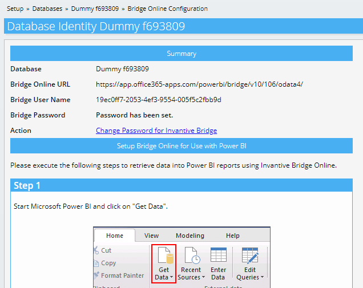363x288 pixels.
Task: Open the Edit Queries dropdown arrow
Action: [x=263, y=277]
